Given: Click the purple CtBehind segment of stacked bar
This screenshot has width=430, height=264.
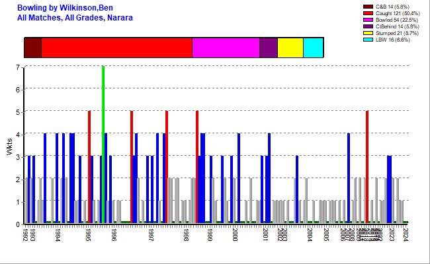Looking at the screenshot, I should pyautogui.click(x=268, y=48).
